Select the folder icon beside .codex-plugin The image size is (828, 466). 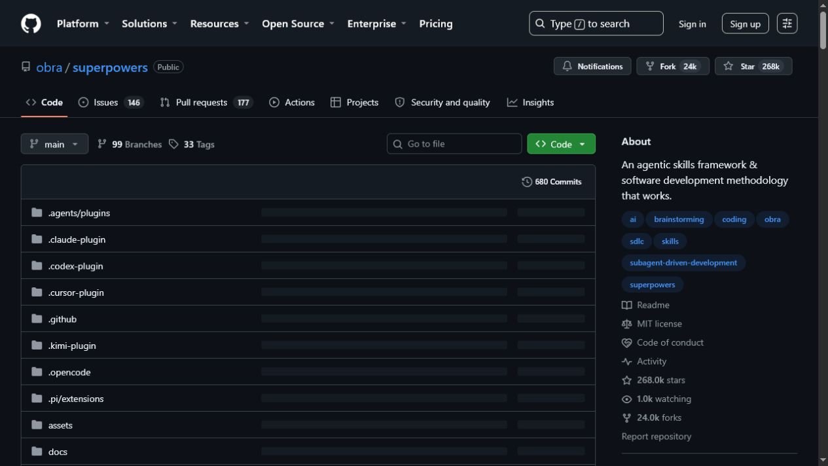click(37, 266)
